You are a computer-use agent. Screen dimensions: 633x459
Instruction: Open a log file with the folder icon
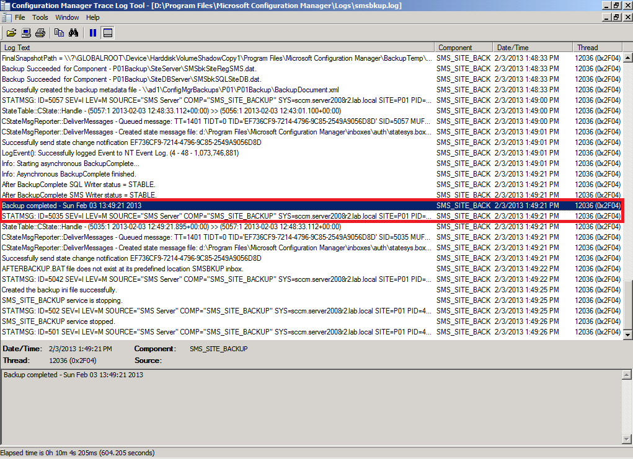(x=11, y=33)
